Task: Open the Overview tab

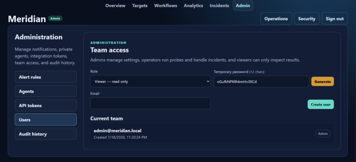Action: coord(115,6)
